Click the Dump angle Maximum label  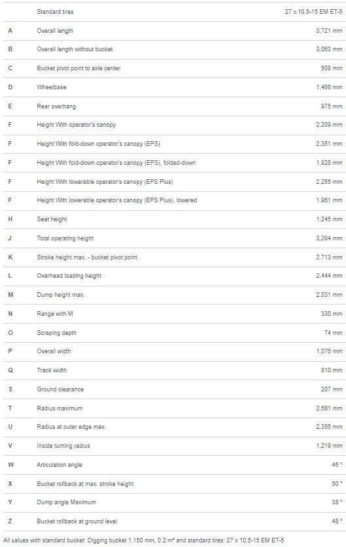(66, 502)
